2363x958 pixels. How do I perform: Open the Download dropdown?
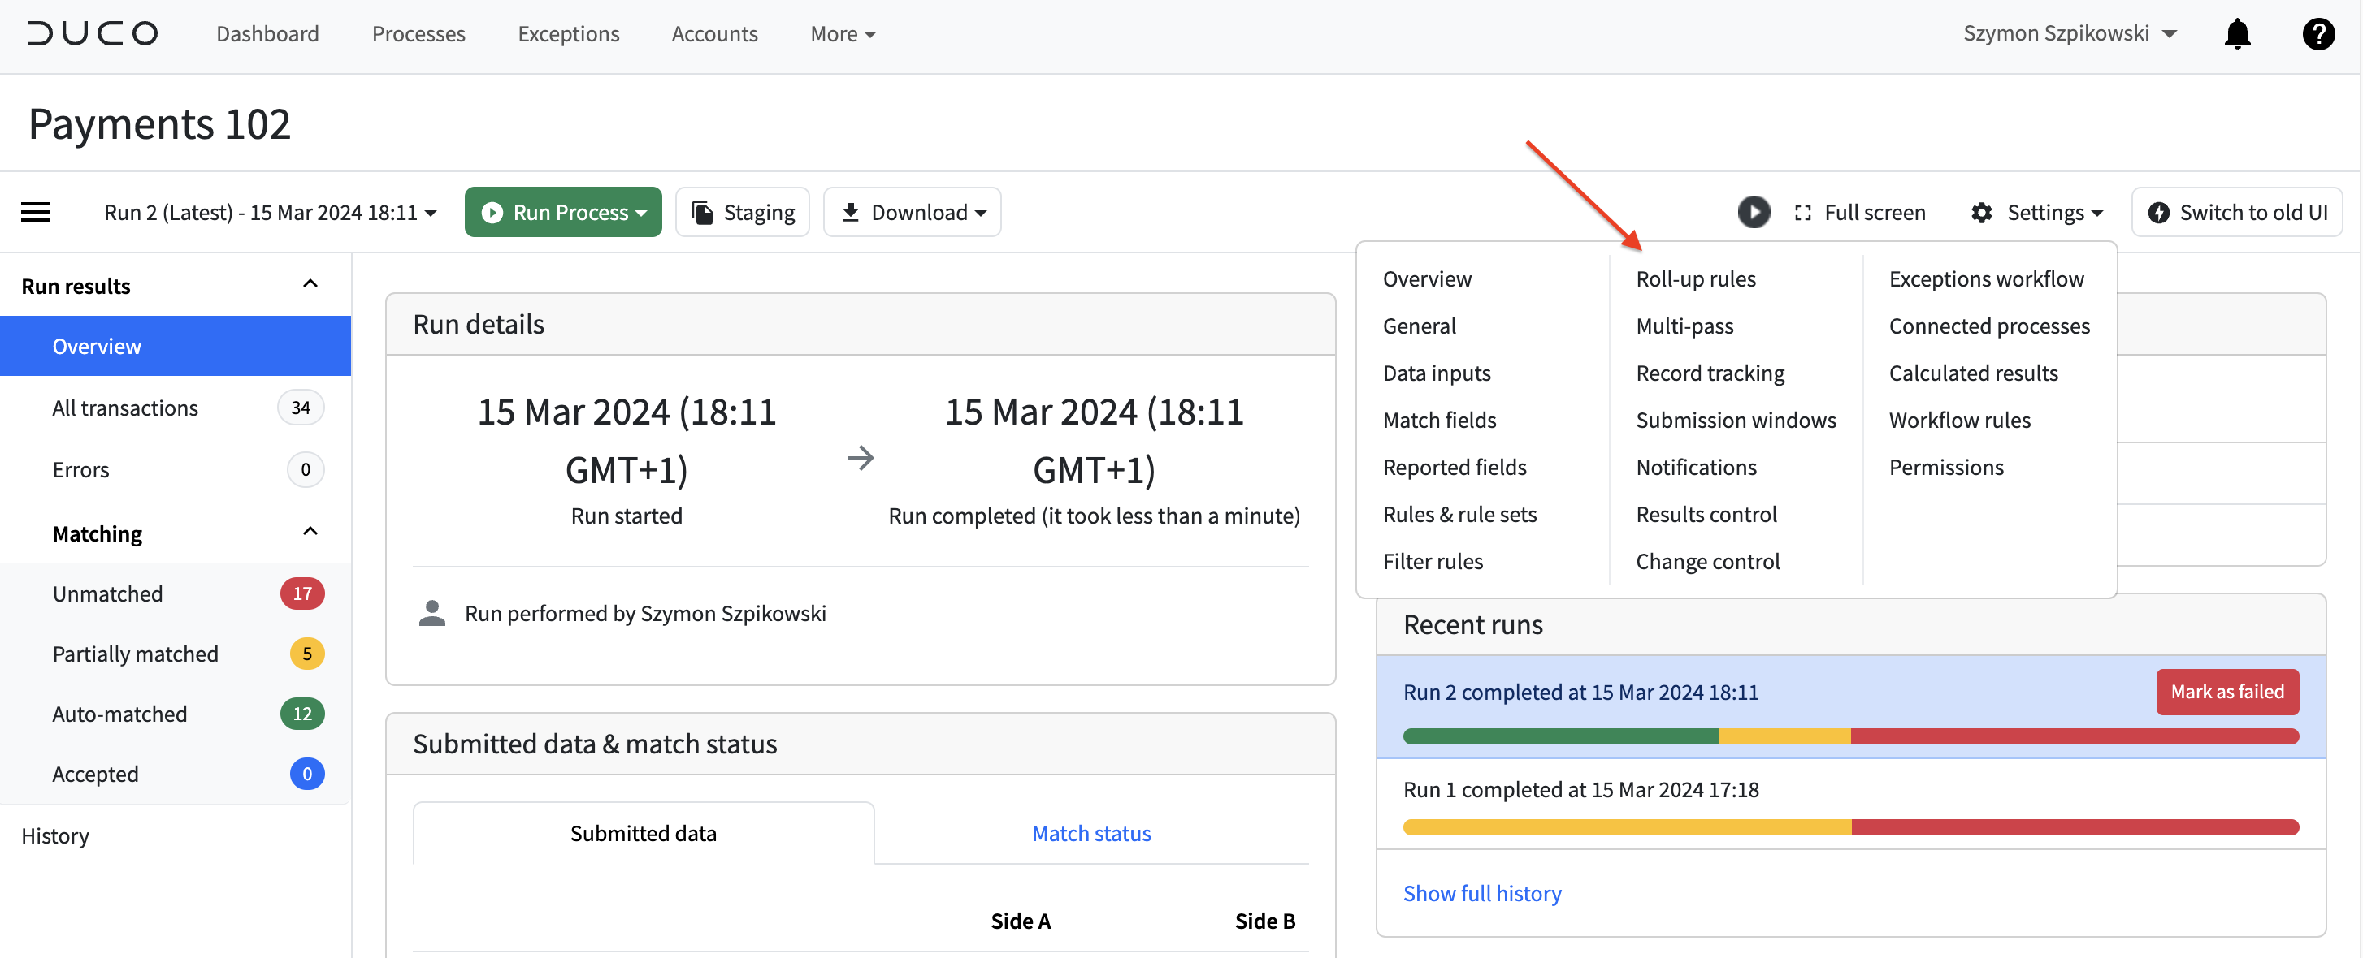coord(912,213)
